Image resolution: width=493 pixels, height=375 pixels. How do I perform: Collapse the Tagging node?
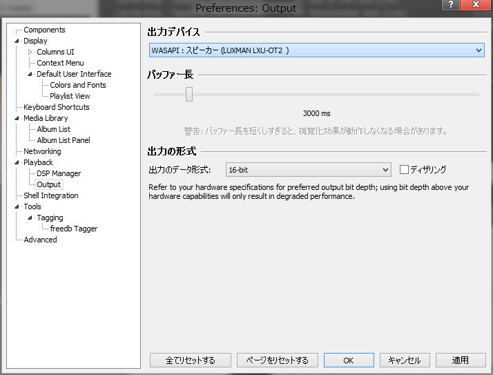pos(30,218)
